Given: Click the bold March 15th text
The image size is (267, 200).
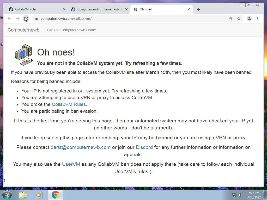Looking at the screenshot, I should (x=158, y=72).
